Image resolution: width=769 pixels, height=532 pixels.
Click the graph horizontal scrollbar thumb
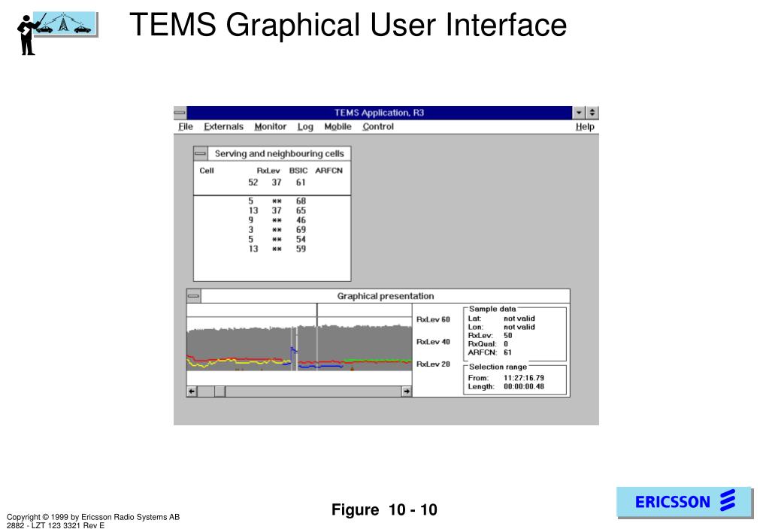pyautogui.click(x=219, y=391)
